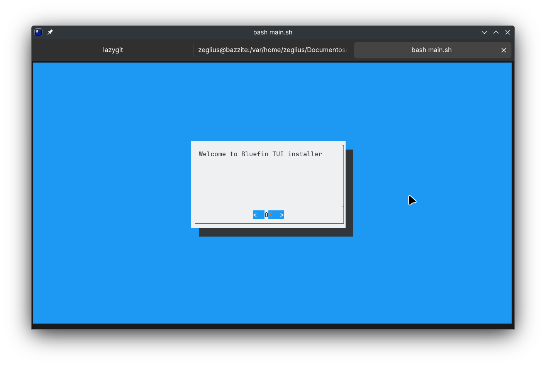Click the 'Welcome to Bluefin TUI installer' text
Viewport: 546px width, 367px height.
(261, 154)
